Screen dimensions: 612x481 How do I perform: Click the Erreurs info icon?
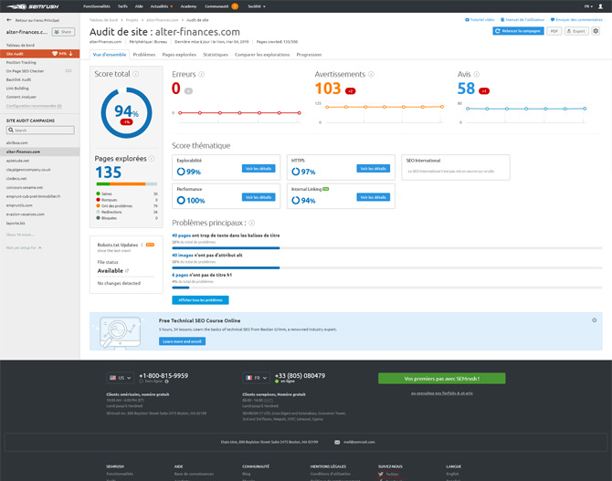[x=201, y=74]
